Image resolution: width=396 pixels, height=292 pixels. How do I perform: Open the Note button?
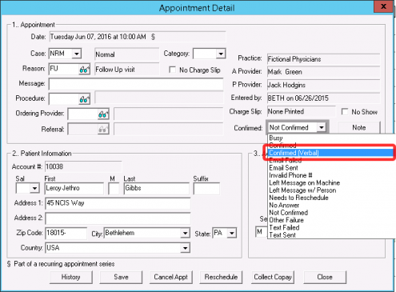pos(359,127)
